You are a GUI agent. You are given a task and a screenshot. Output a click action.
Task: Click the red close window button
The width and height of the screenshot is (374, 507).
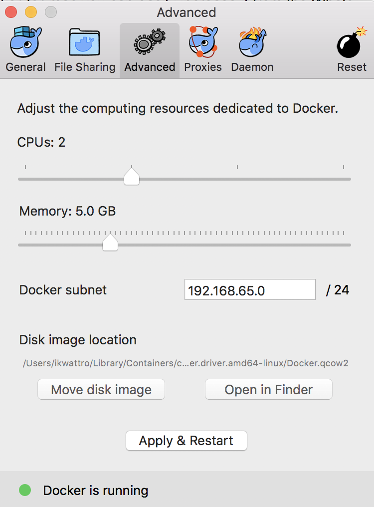click(10, 12)
